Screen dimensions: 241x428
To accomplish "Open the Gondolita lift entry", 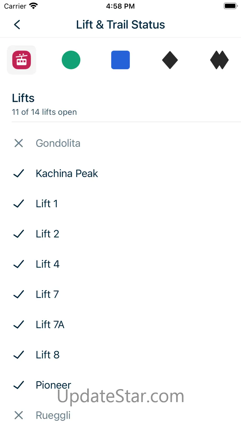I will (120, 143).
